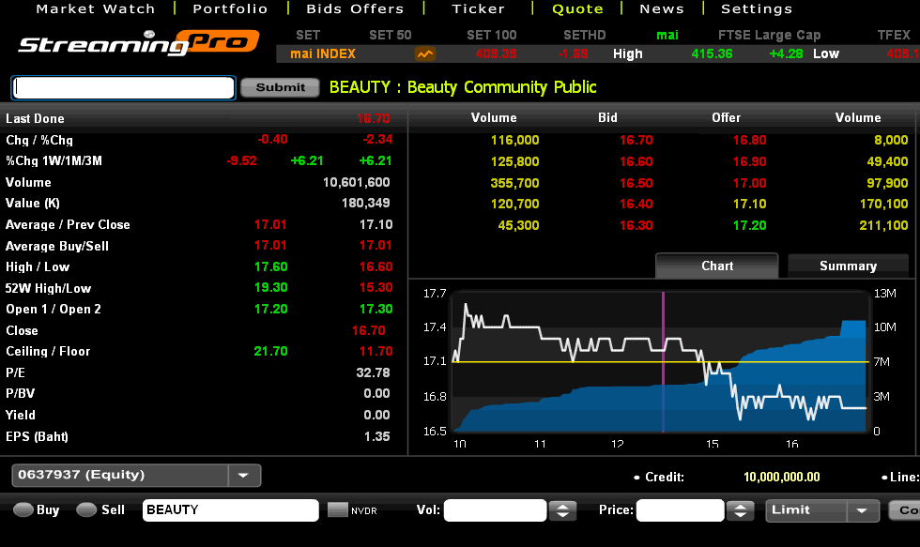Select the Buy radio button

(23, 510)
